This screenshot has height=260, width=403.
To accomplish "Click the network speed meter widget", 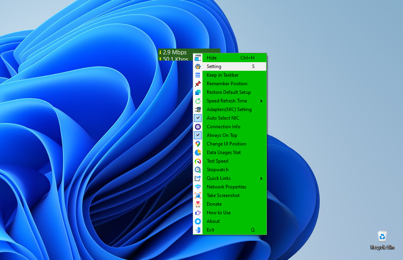I will coord(175,52).
